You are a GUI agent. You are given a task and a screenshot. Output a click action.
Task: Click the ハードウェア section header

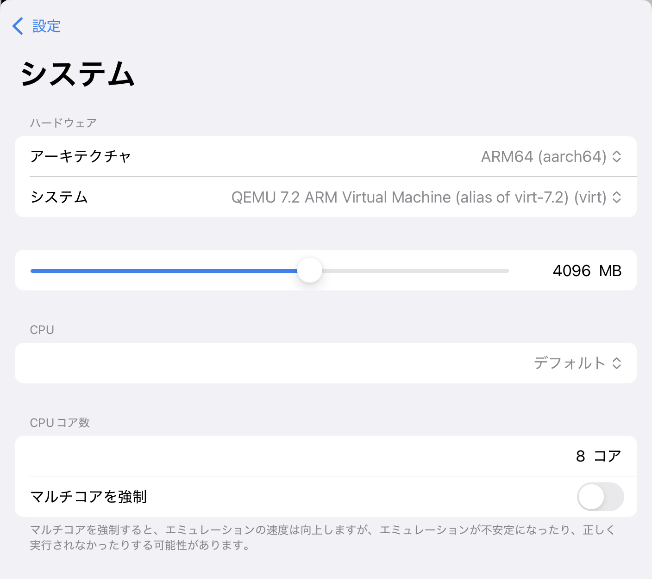tap(63, 123)
